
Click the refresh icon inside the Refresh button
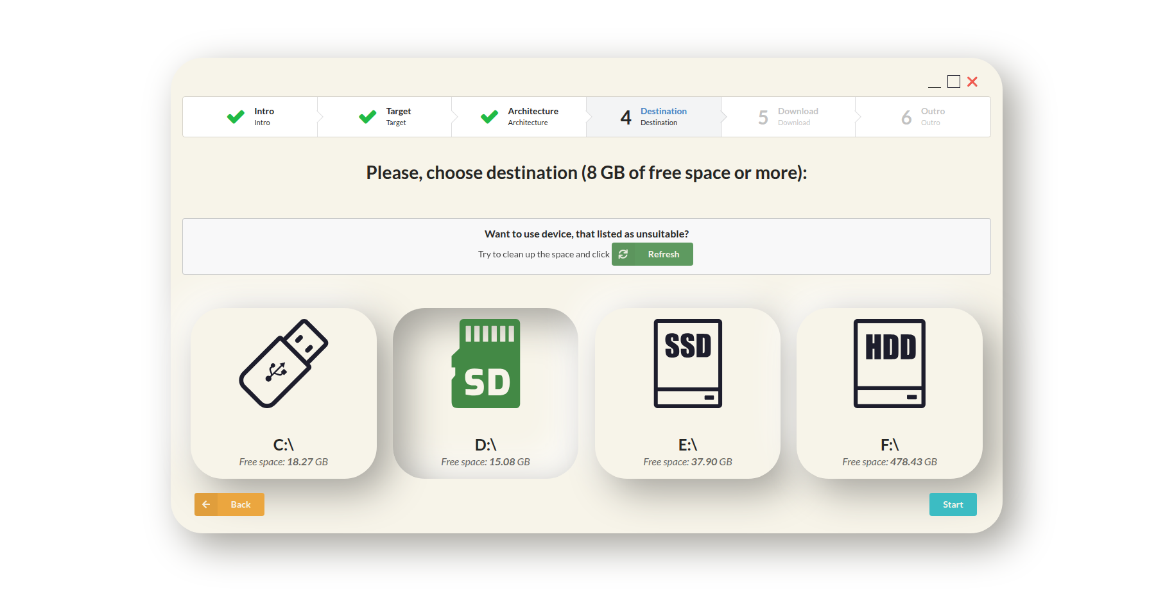(623, 254)
